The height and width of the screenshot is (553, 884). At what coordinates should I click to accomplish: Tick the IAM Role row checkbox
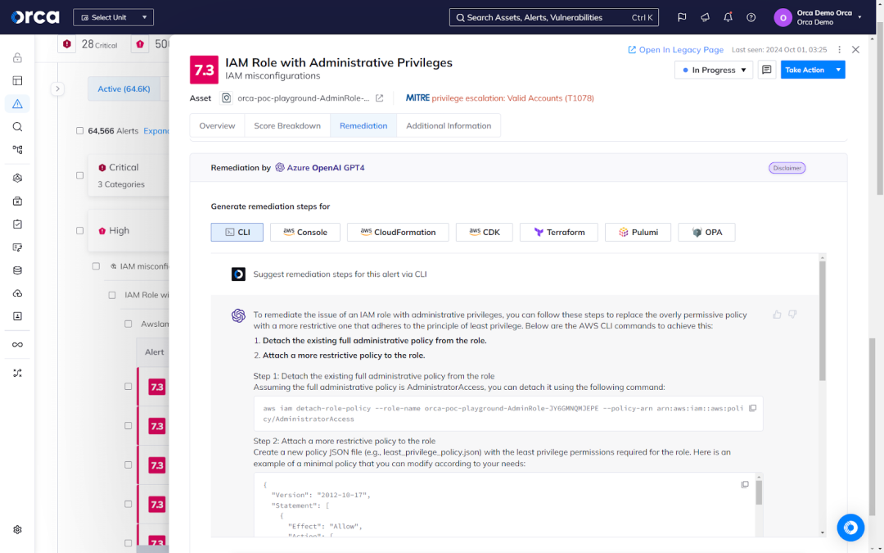[112, 295]
